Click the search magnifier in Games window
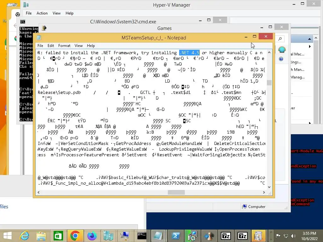Image resolution: width=323 pixels, height=242 pixels. (x=280, y=39)
